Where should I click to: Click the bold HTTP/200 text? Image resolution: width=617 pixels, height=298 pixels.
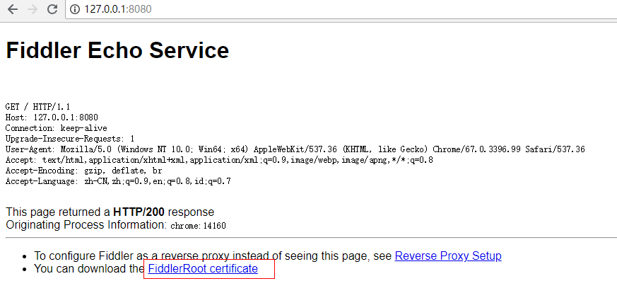pyautogui.click(x=139, y=212)
